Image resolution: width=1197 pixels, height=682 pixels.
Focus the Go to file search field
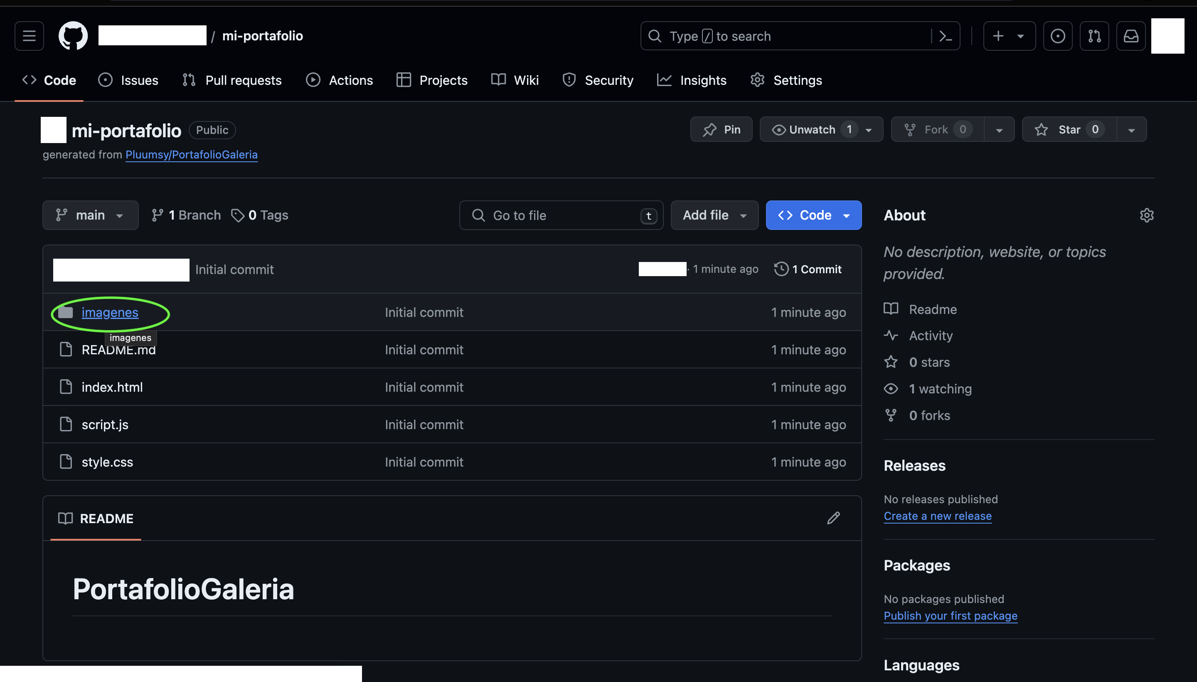coord(561,215)
